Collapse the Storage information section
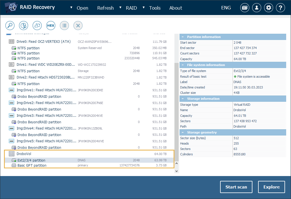Image resolution: width=291 pixels, height=199 pixels. coord(183,99)
